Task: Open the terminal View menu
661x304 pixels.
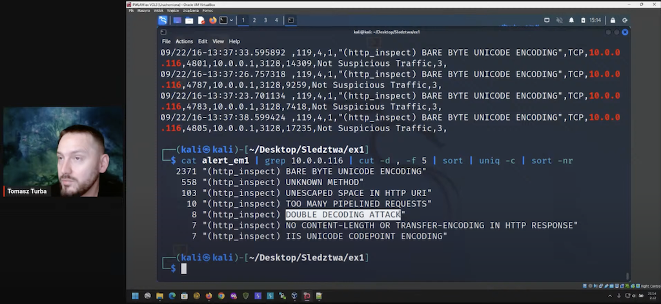Action: pos(218,41)
